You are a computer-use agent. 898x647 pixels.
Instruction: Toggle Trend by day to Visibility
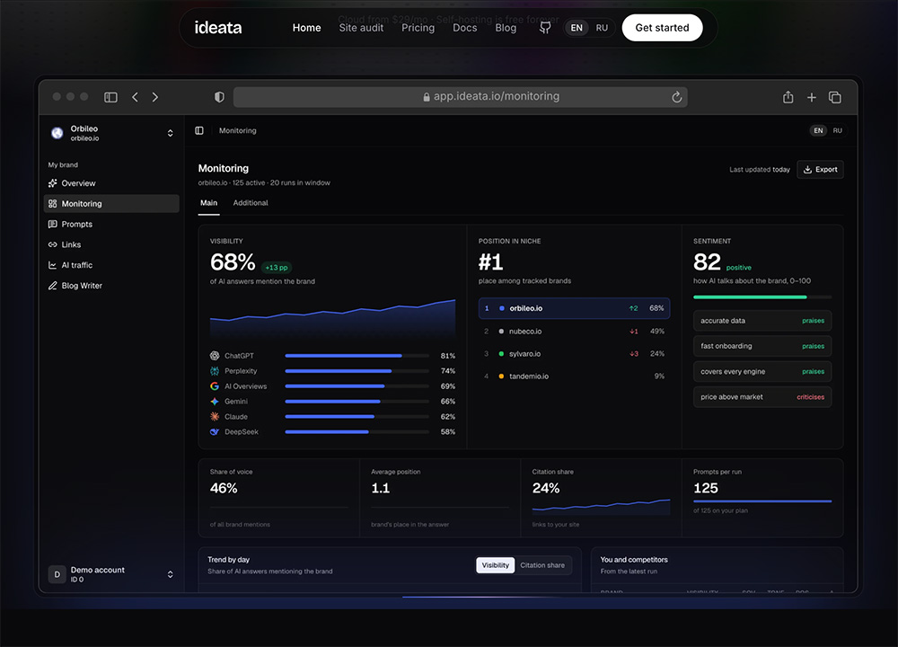coord(496,565)
